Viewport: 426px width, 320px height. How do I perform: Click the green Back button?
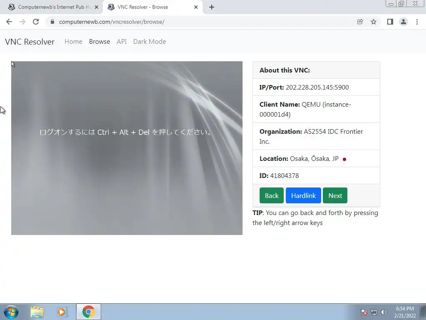point(271,195)
